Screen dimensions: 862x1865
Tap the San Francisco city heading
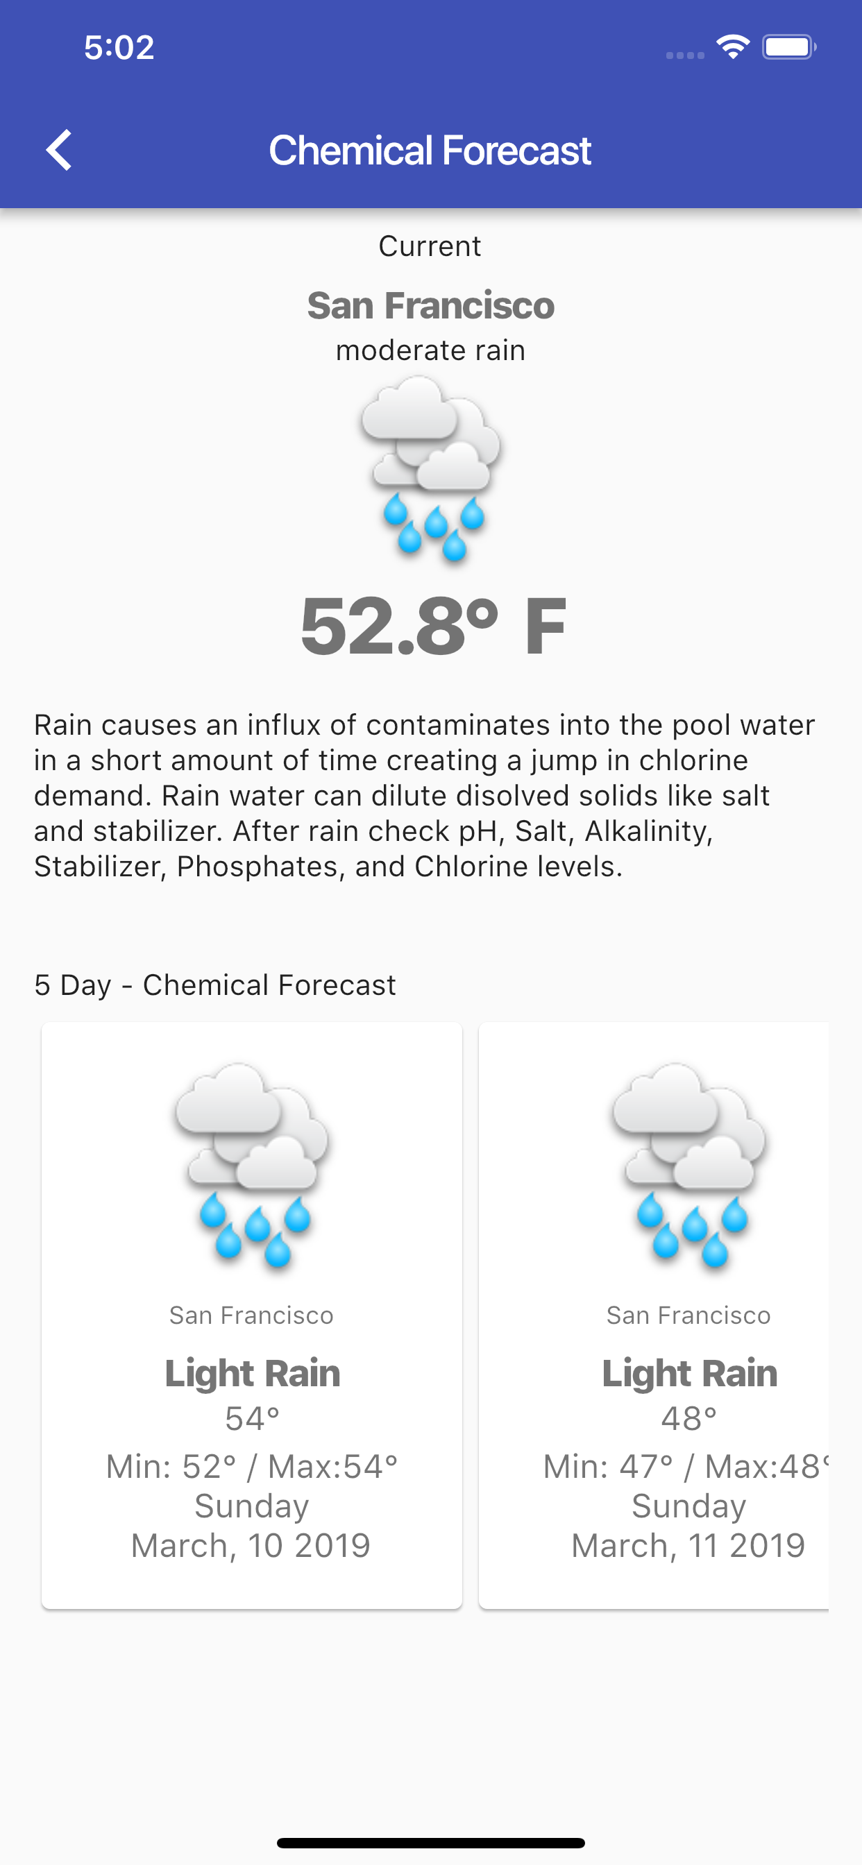pos(431,305)
